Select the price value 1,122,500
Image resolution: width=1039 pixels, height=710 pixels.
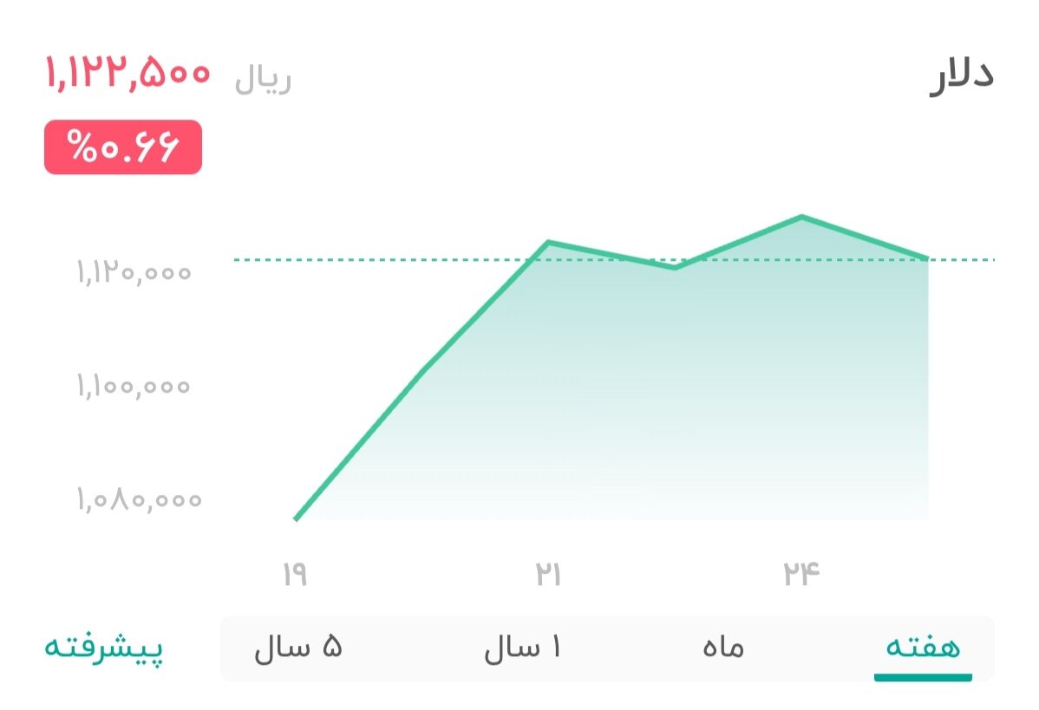tap(127, 75)
